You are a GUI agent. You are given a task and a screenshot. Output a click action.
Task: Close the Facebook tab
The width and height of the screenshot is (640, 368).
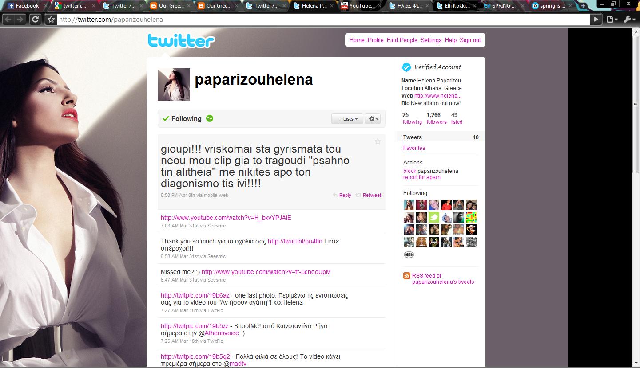46,6
